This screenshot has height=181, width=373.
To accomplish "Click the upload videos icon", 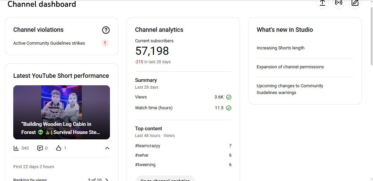I will 322,3.
